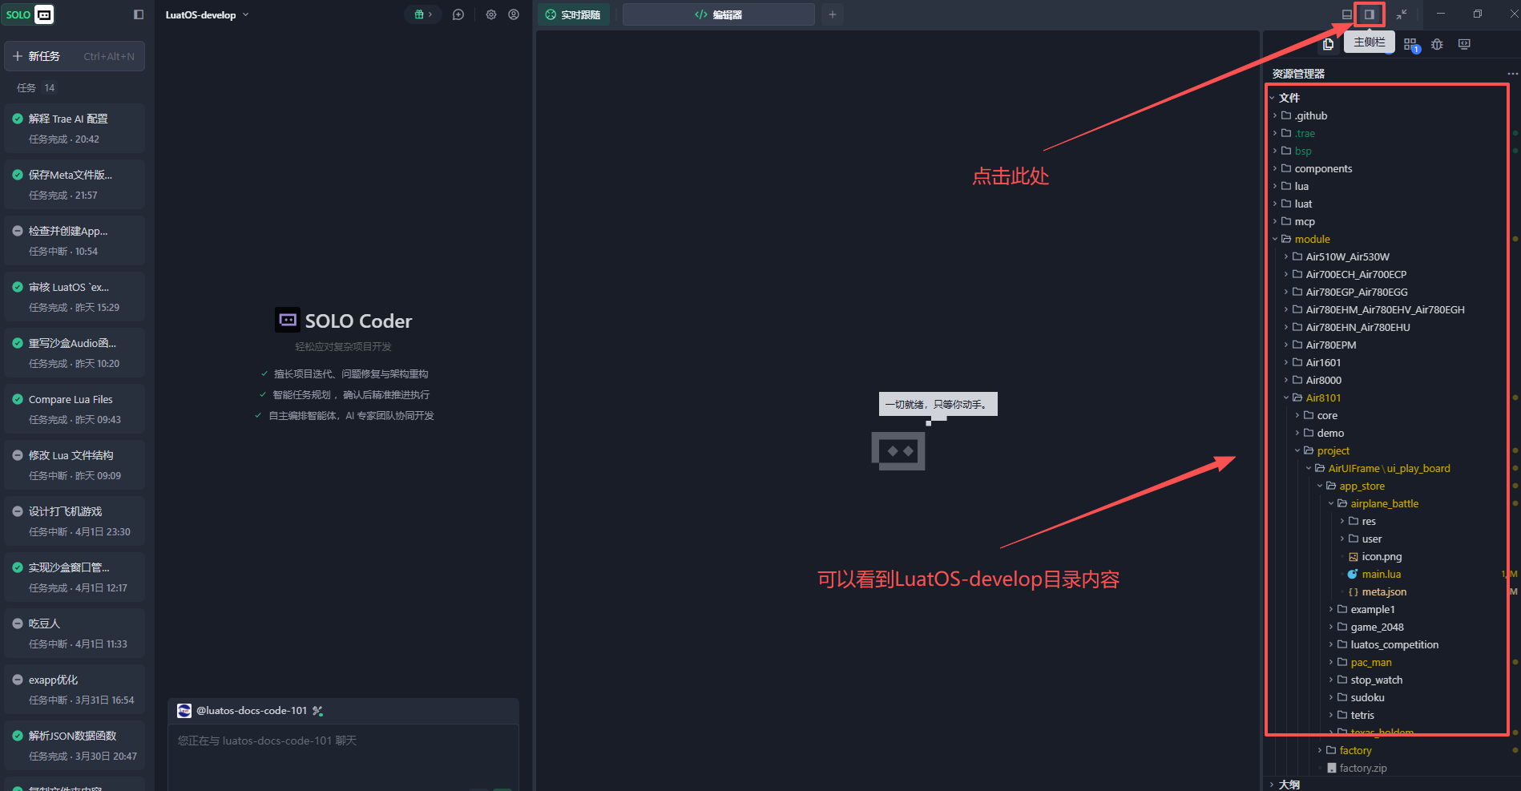Open the task 实现沙盒窗口管...
The width and height of the screenshot is (1521, 791).
75,577
